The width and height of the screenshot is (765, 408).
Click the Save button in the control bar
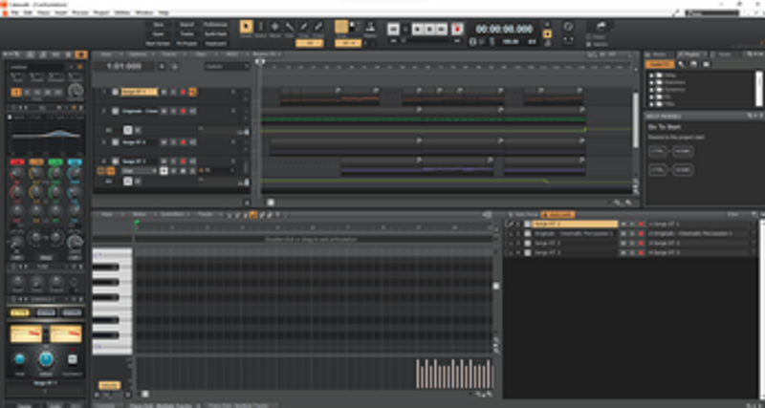[x=158, y=25]
